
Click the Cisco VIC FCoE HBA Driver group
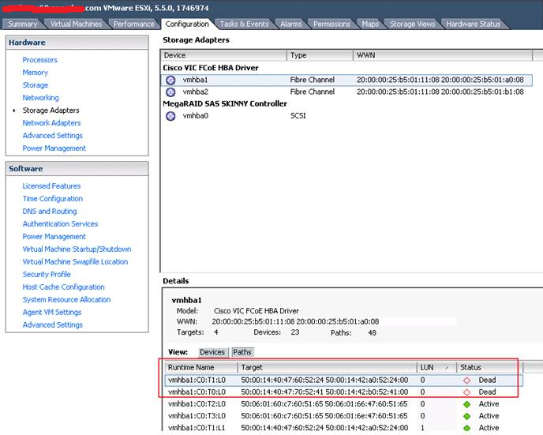211,68
